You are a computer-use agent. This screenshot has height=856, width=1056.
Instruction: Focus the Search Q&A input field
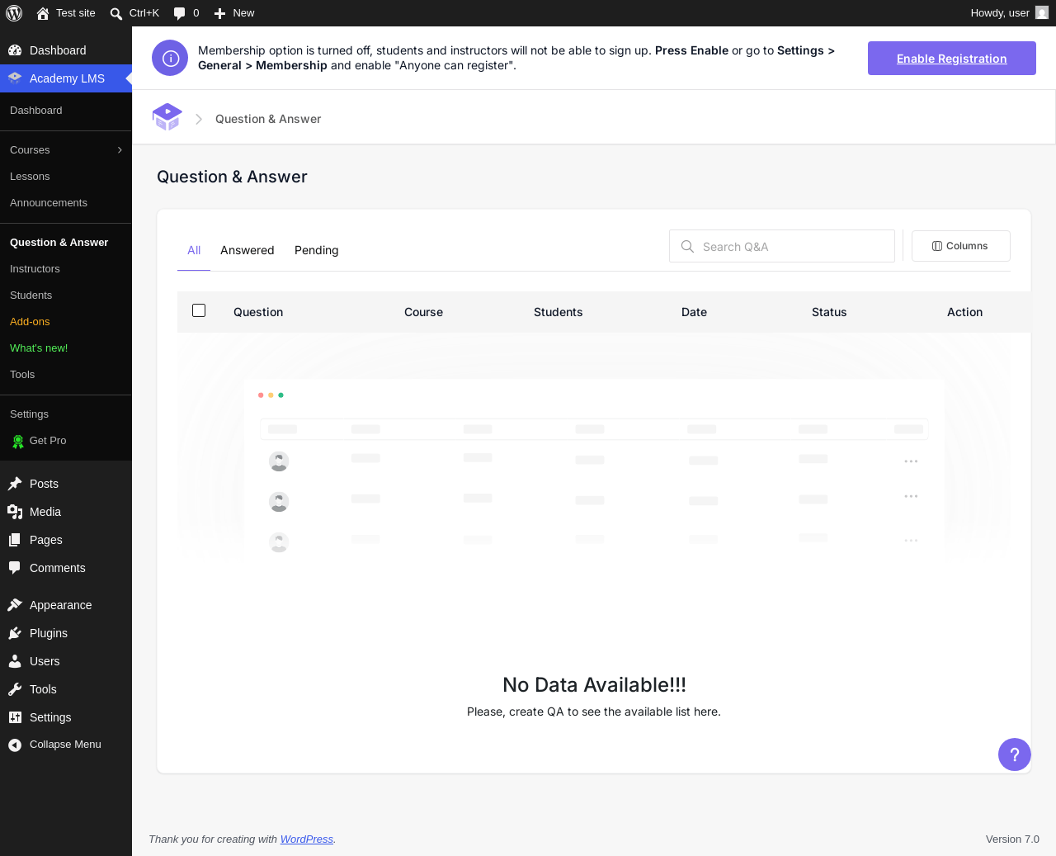tap(782, 246)
